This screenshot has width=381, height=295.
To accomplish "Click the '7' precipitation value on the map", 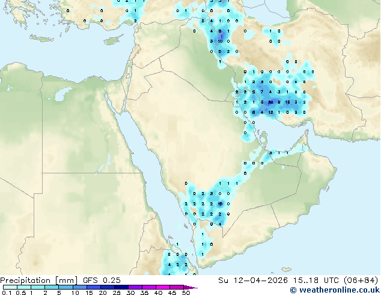I will click(x=262, y=92).
